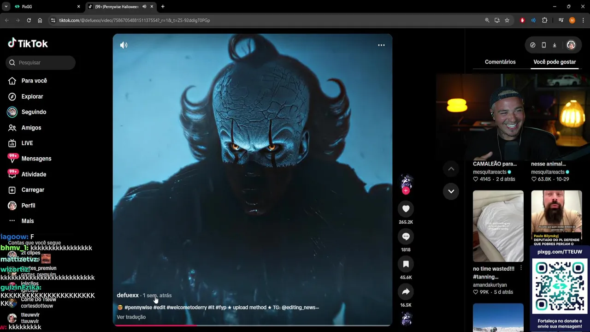Image resolution: width=590 pixels, height=332 pixels.
Task: Open options for no time wasted video
Action: (x=521, y=268)
